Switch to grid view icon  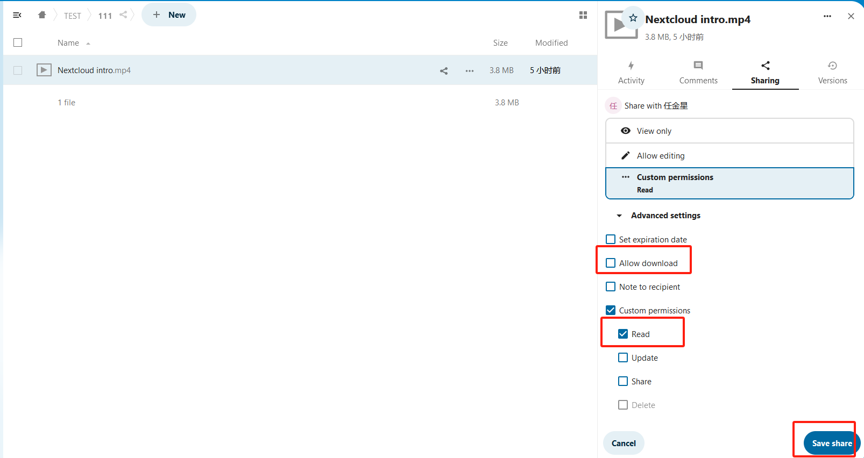(x=583, y=15)
